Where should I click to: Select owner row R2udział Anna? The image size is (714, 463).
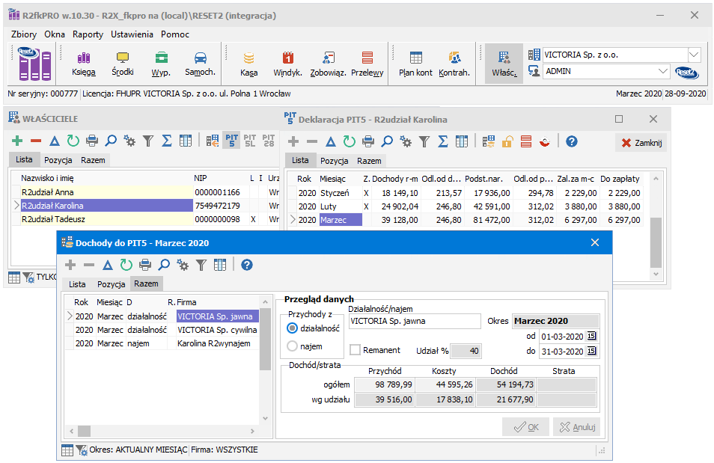tap(106, 192)
